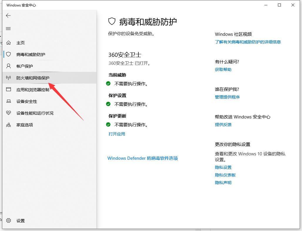Select the 家庭选项 family icon
Image resolution: width=302 pixels, height=231 pixels.
tap(9, 125)
